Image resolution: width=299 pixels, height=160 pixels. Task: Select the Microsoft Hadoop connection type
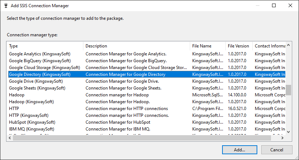pos(146,95)
